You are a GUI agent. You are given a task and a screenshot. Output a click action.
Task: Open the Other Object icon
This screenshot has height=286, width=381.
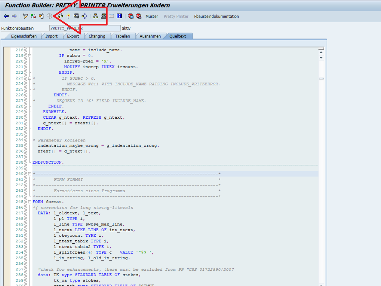click(x=41, y=16)
